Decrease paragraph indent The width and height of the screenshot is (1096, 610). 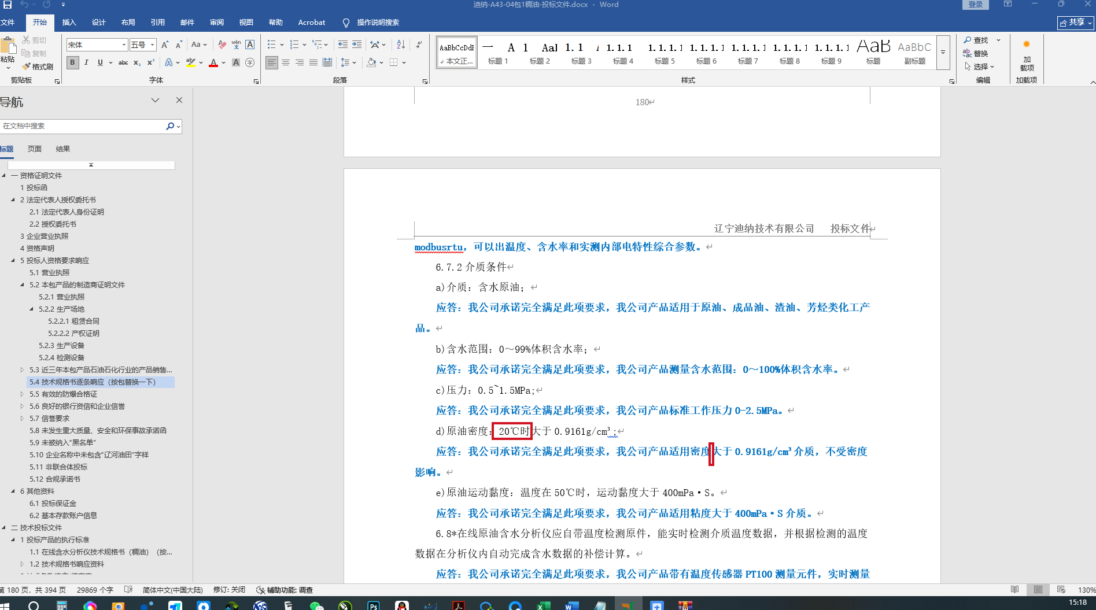(343, 45)
